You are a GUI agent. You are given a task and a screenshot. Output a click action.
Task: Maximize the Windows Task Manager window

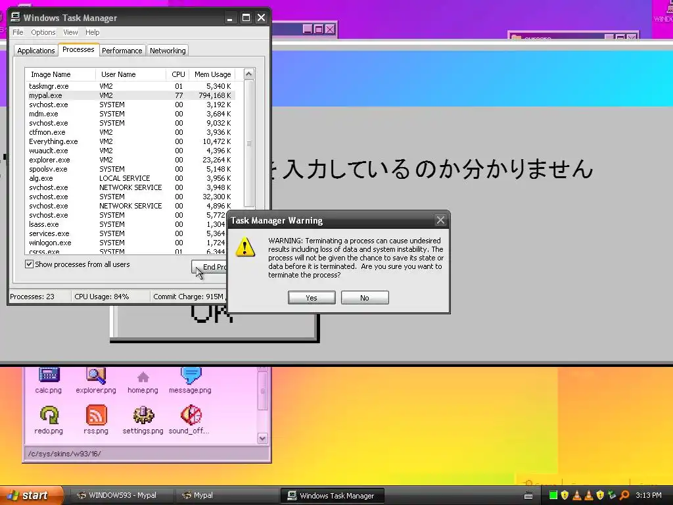point(246,18)
